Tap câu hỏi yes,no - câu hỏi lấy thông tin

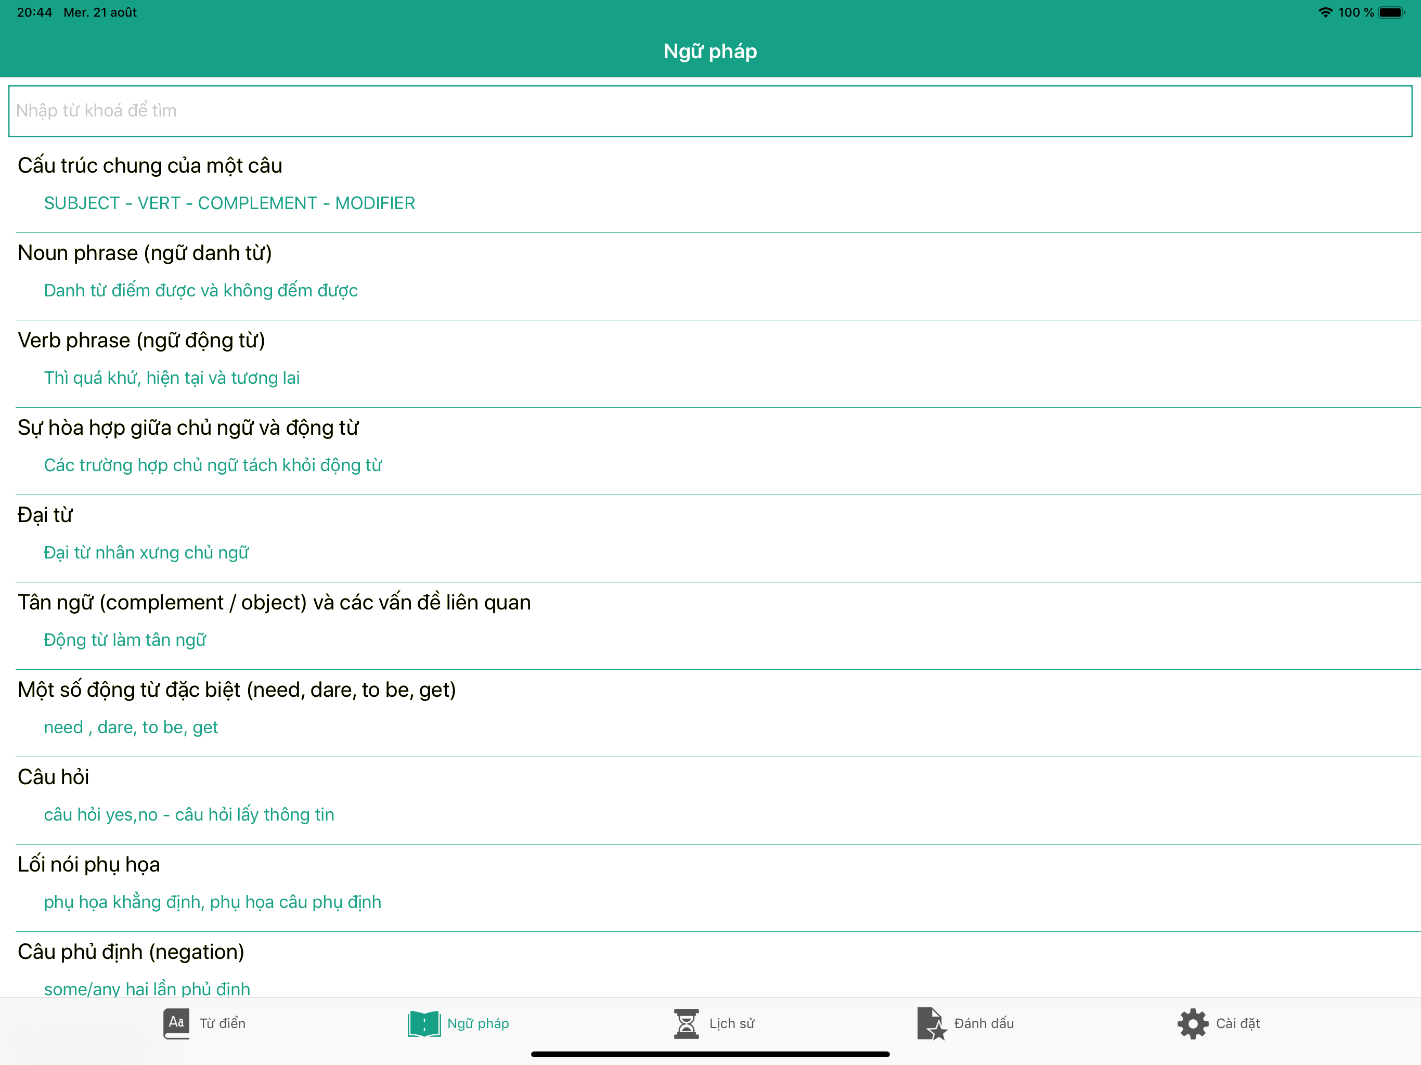(189, 814)
